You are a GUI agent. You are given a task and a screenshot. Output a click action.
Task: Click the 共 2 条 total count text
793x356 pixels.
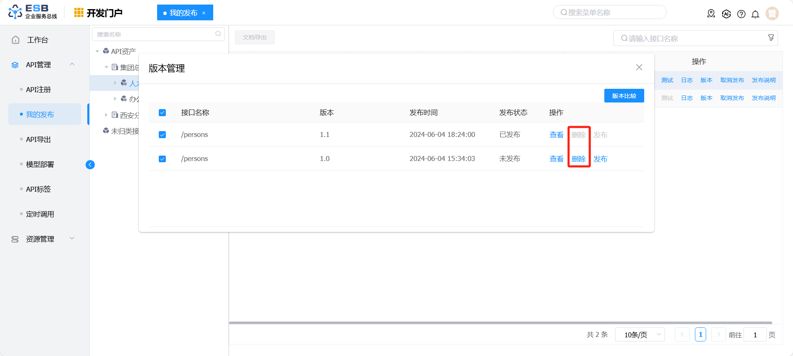click(597, 334)
